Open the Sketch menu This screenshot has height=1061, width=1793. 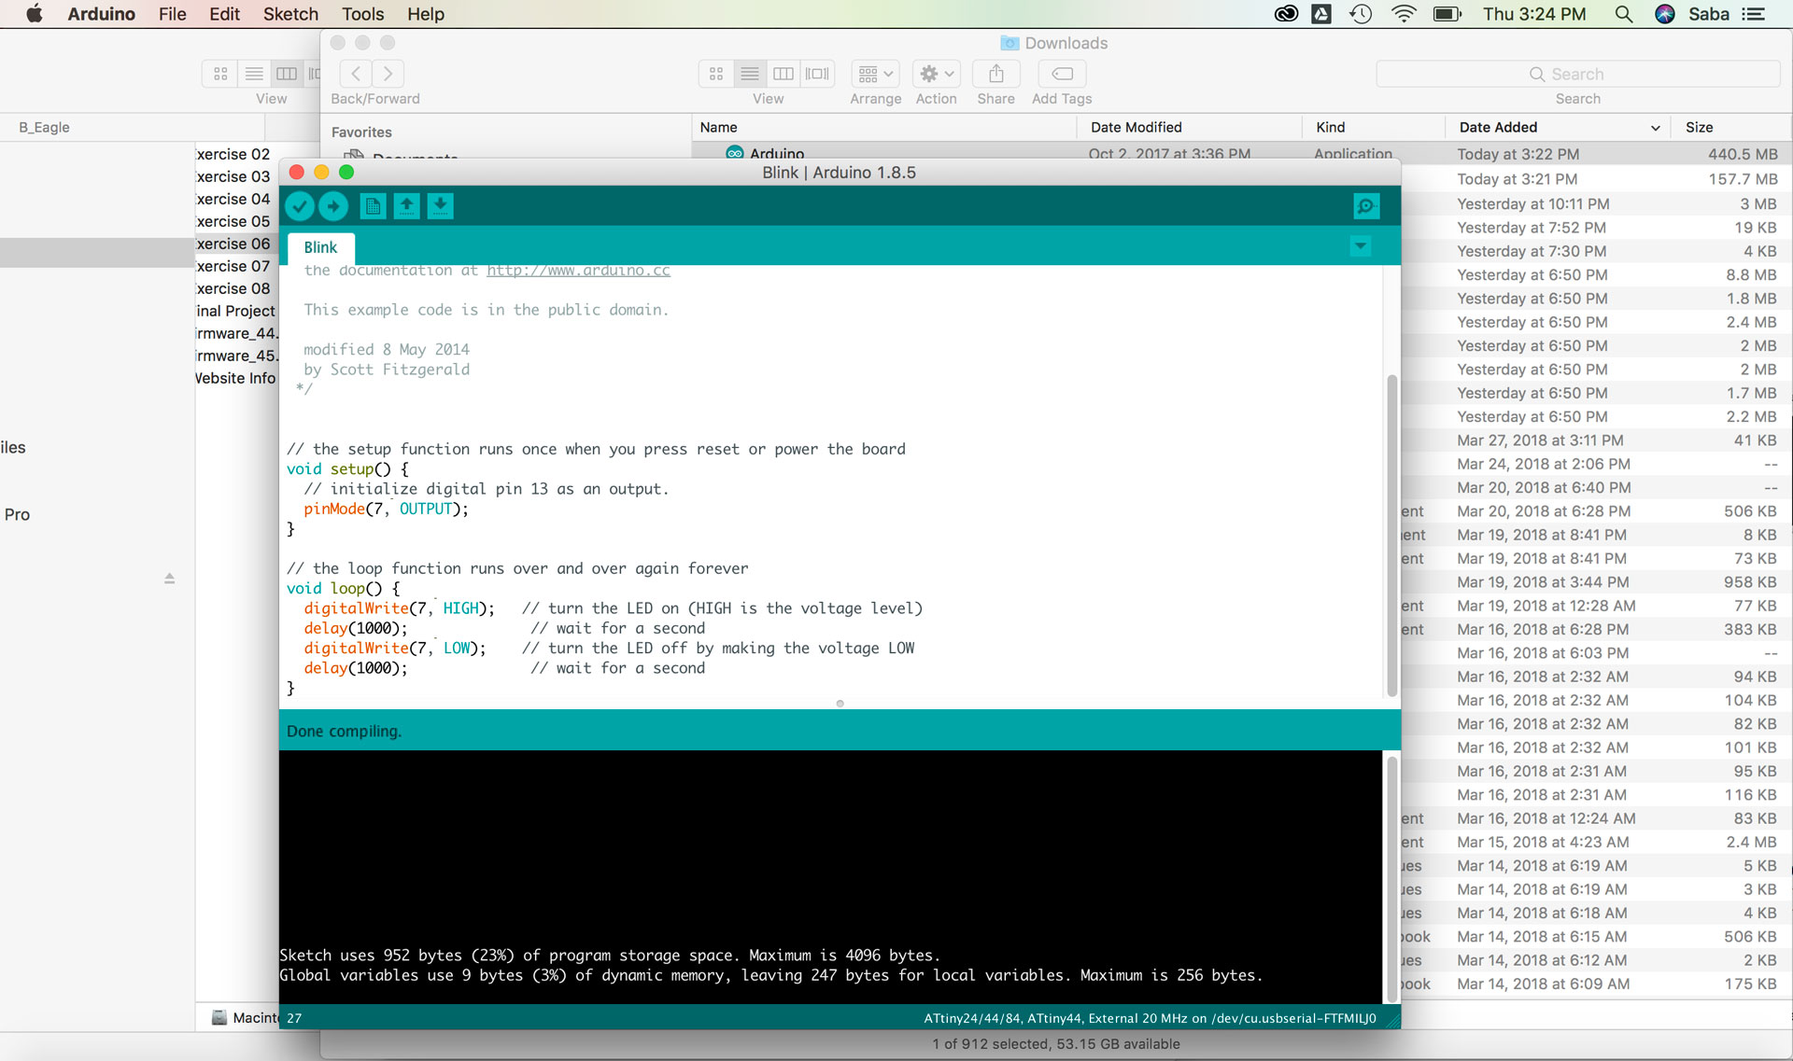click(x=290, y=14)
